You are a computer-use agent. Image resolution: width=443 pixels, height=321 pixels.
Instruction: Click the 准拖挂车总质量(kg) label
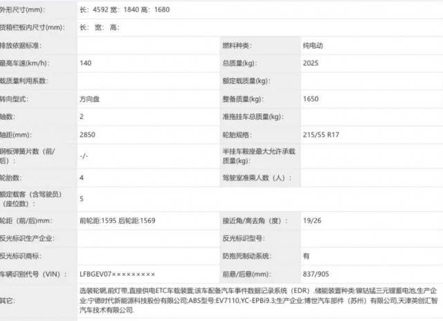tap(253, 117)
